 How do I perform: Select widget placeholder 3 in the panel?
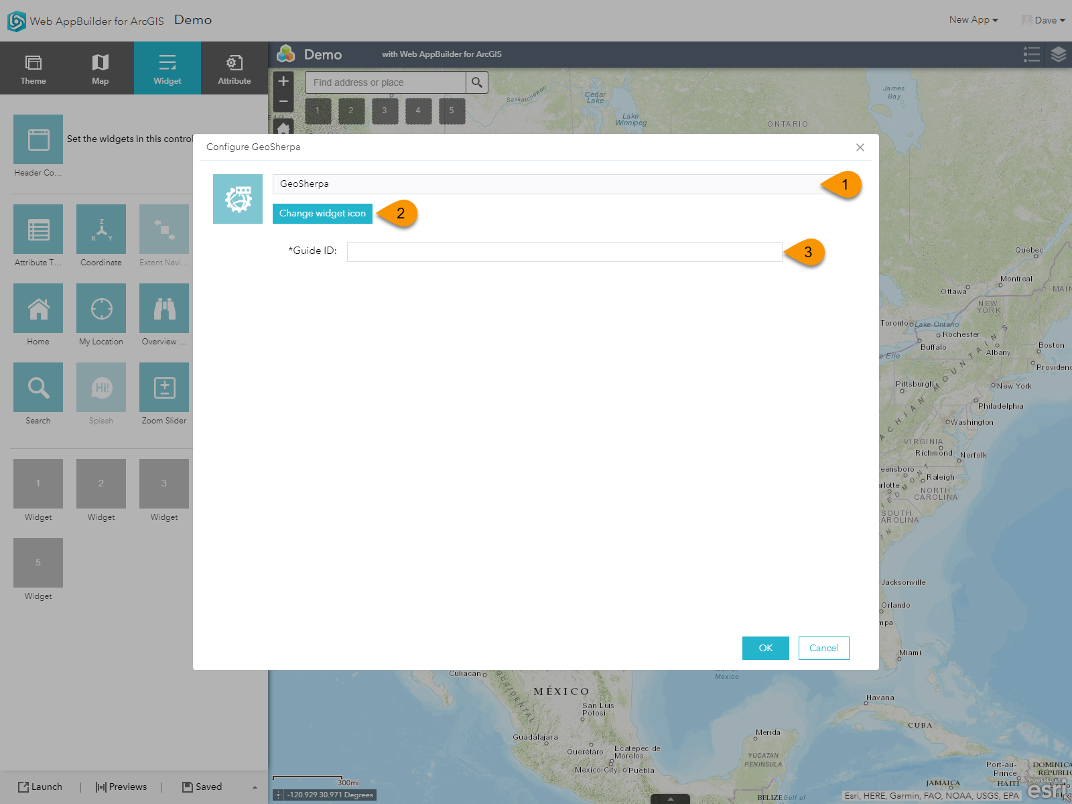coord(164,484)
